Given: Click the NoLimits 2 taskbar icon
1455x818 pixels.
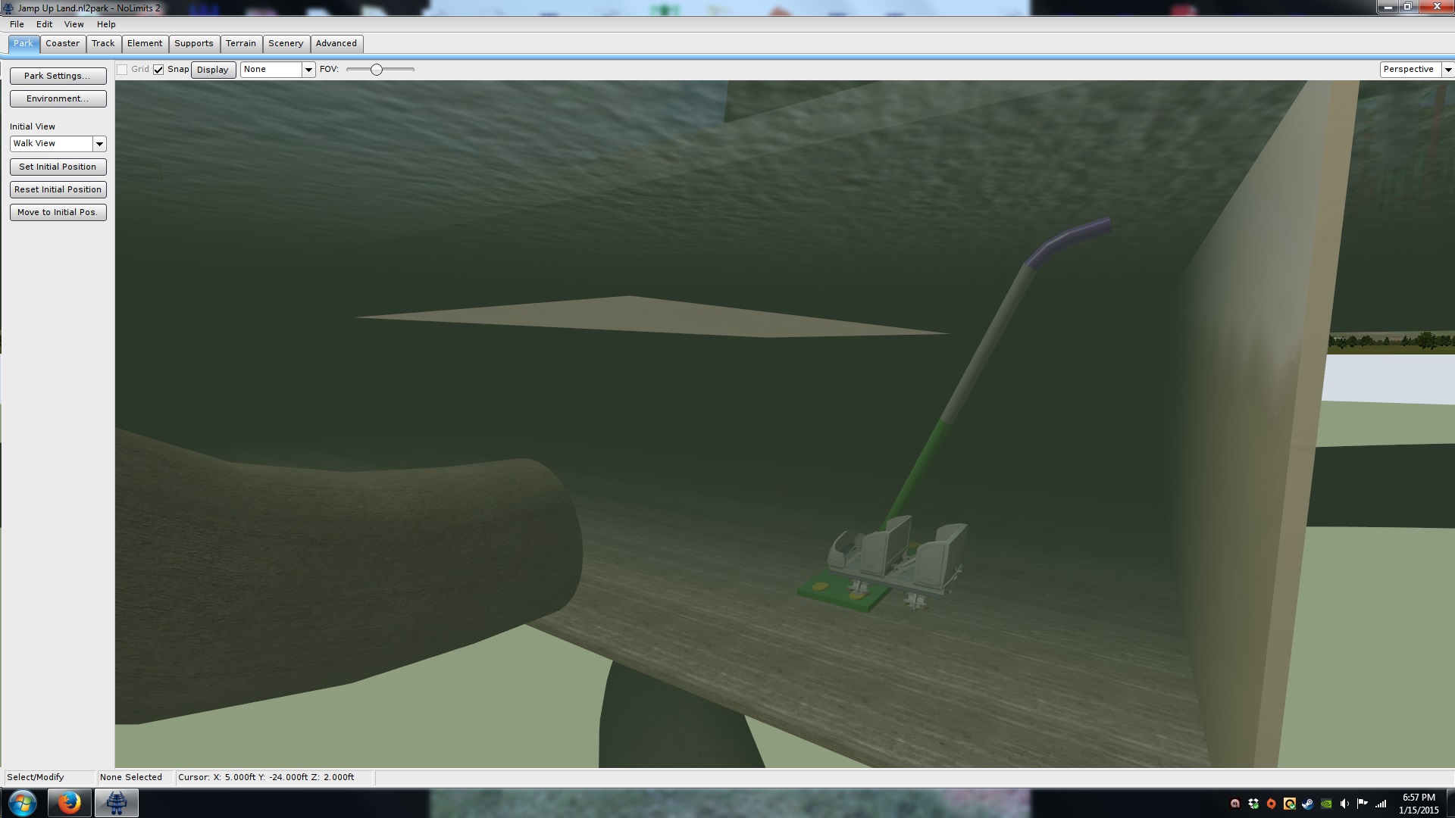Looking at the screenshot, I should [x=116, y=803].
